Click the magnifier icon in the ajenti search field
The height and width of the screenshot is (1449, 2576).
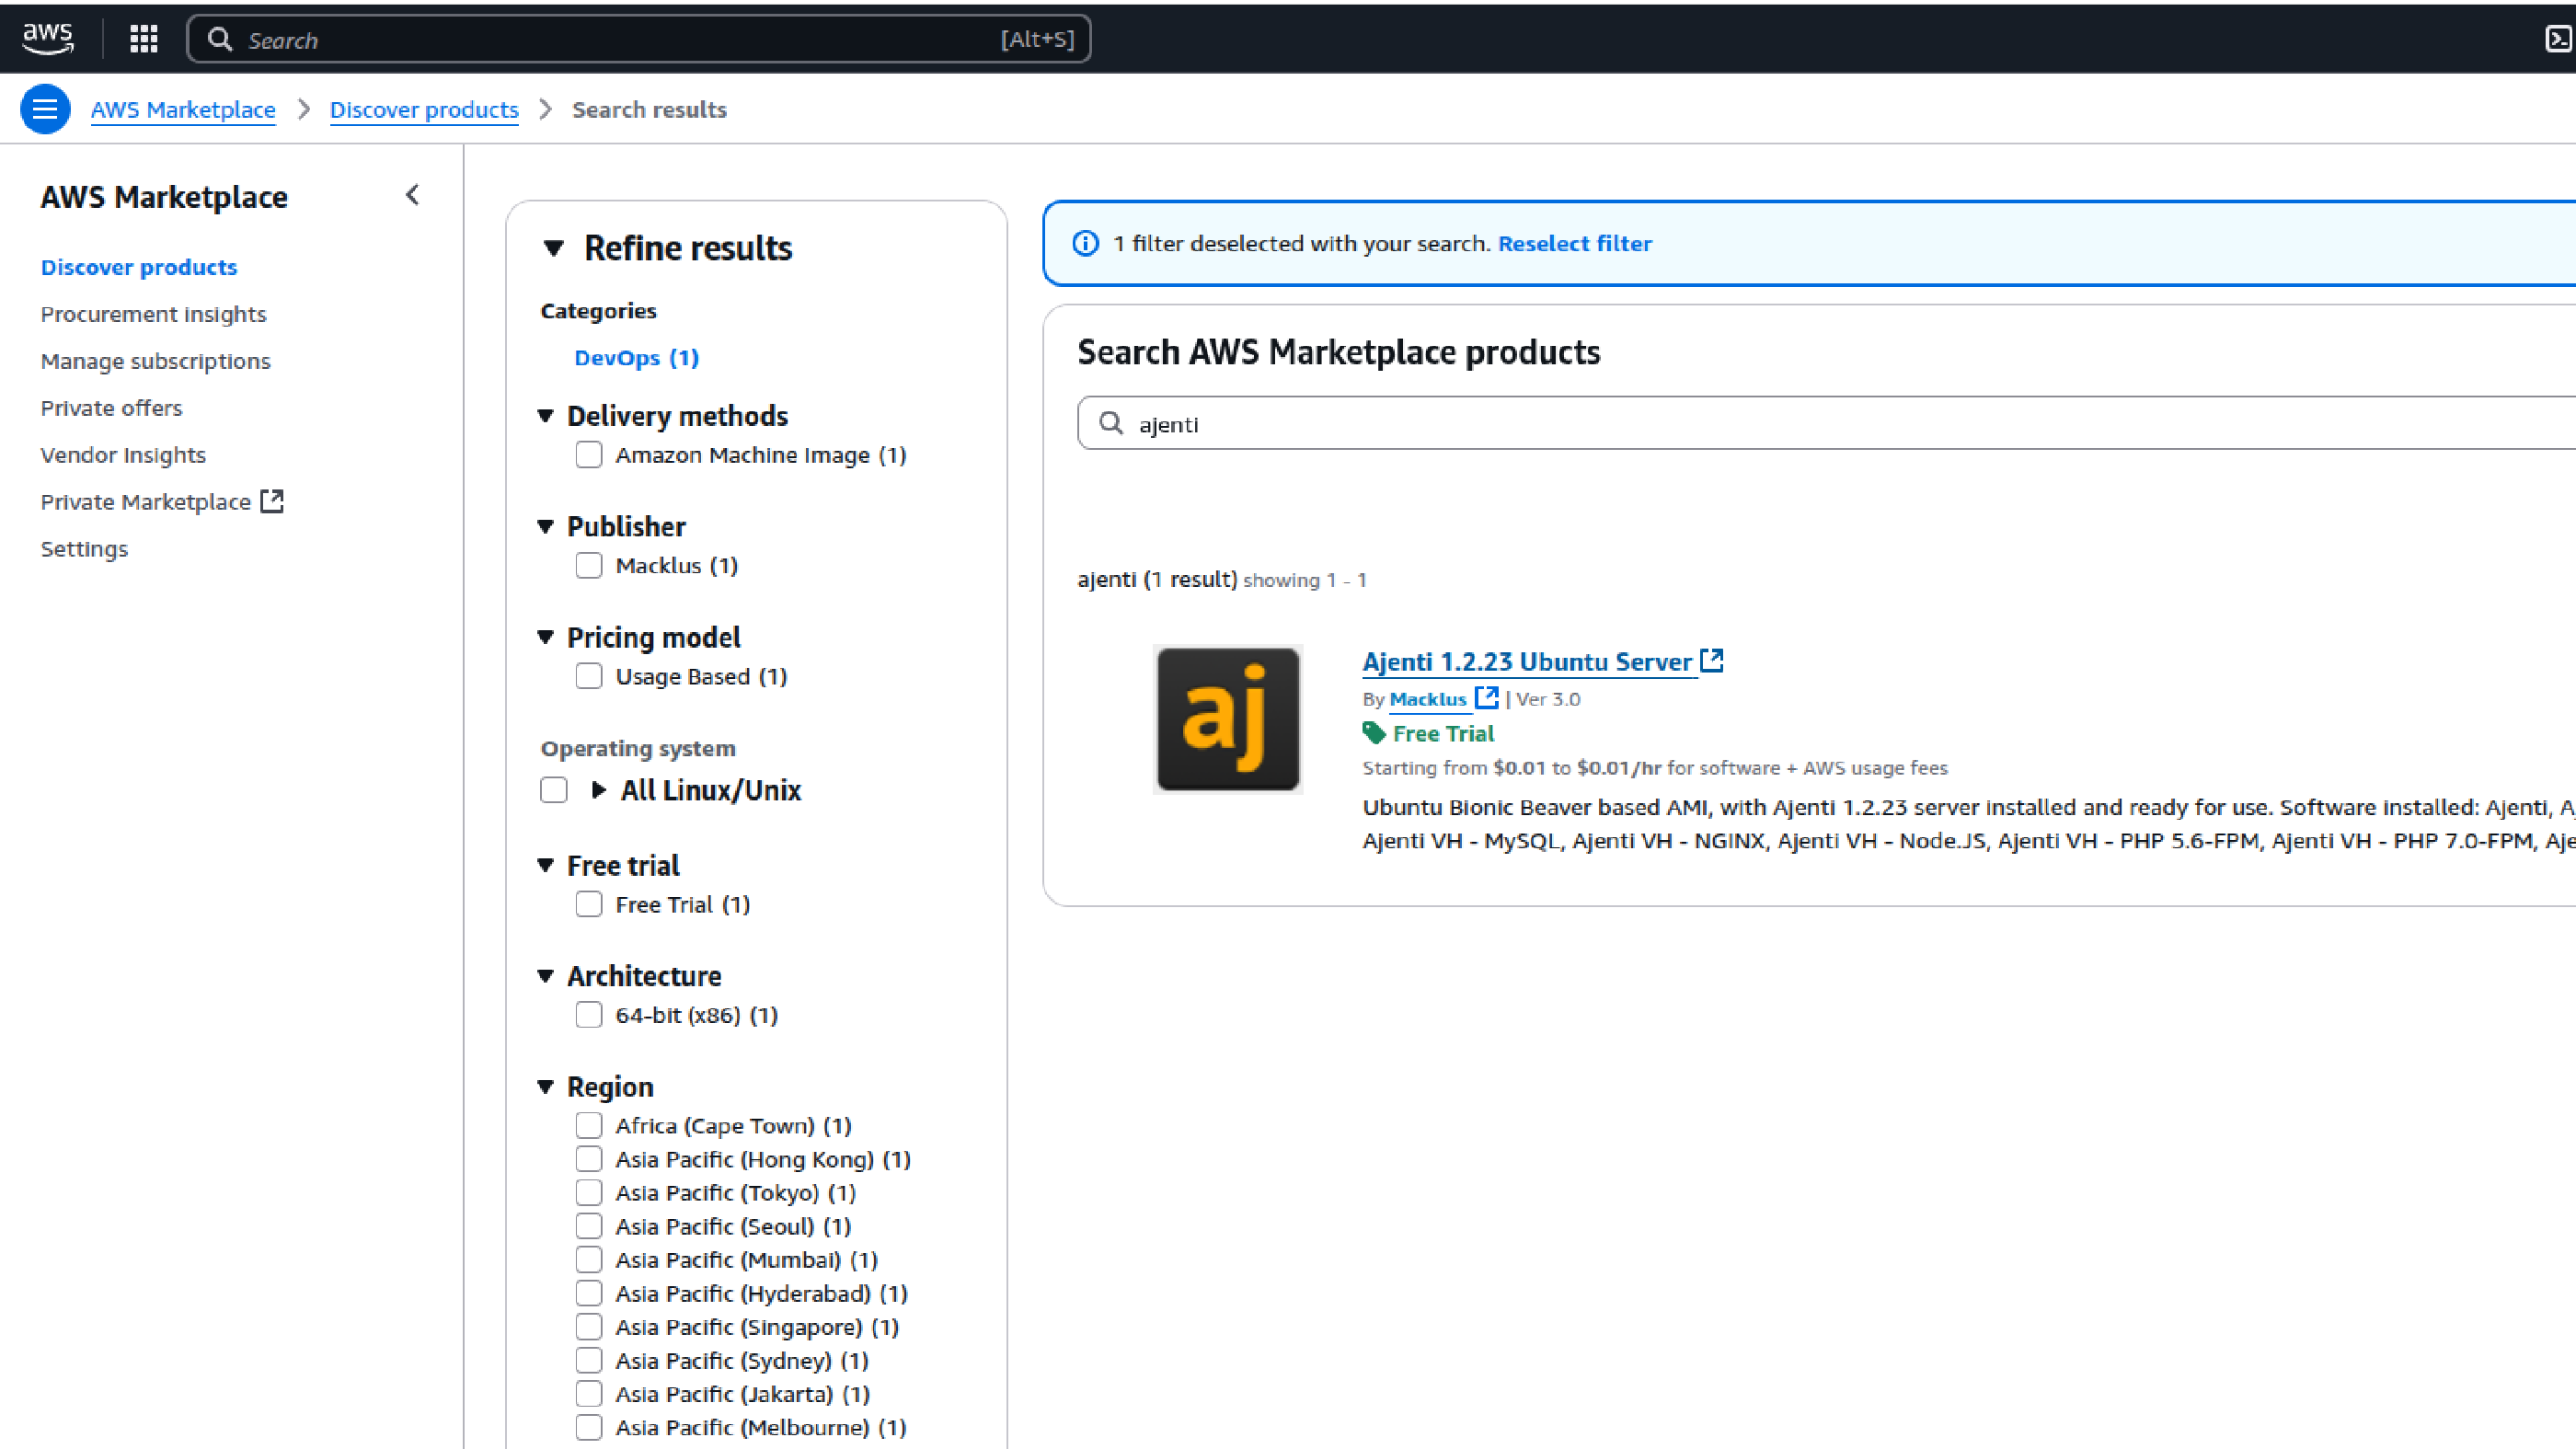pos(1111,423)
